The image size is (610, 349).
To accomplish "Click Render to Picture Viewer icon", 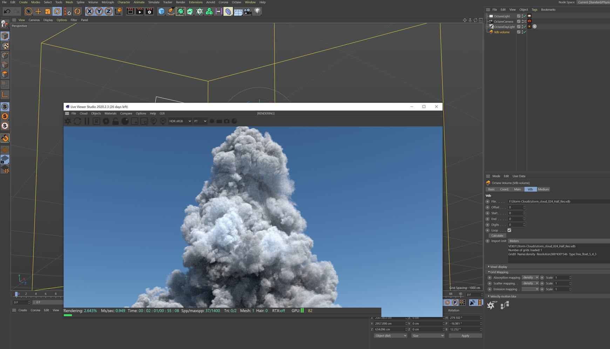I will coord(140,12).
